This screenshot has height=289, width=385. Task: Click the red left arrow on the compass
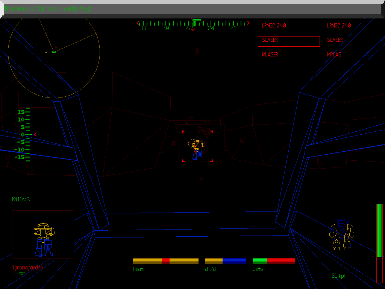pyautogui.click(x=138, y=23)
